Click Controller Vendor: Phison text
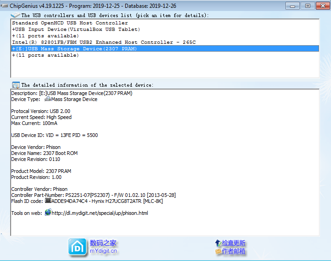This screenshot has height=261, width=331. [40, 189]
